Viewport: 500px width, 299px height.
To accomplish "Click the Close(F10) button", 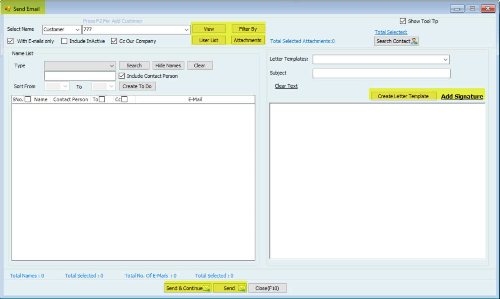I will 267,288.
